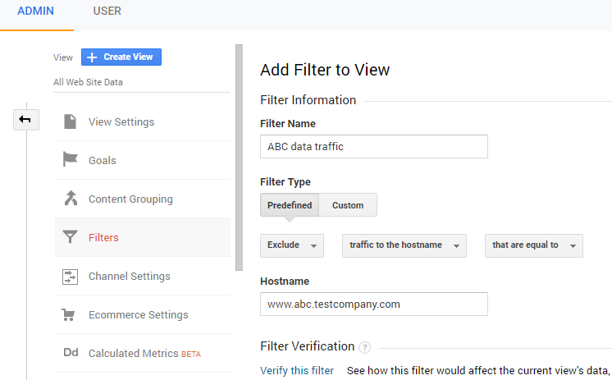612x380 pixels.
Task: Click the Hostname input field
Action: (373, 304)
